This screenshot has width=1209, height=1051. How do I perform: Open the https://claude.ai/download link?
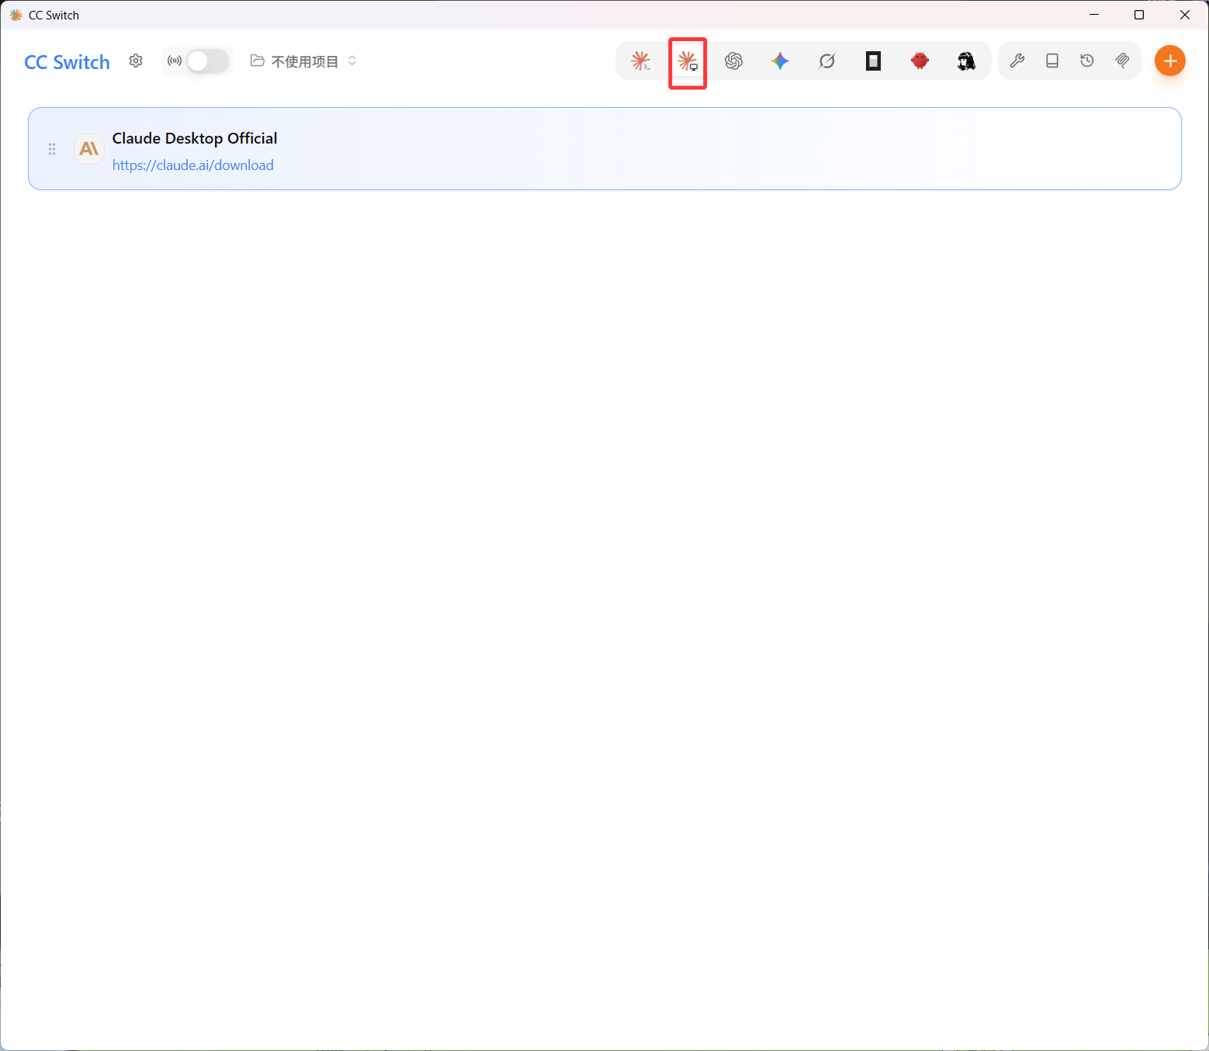193,165
